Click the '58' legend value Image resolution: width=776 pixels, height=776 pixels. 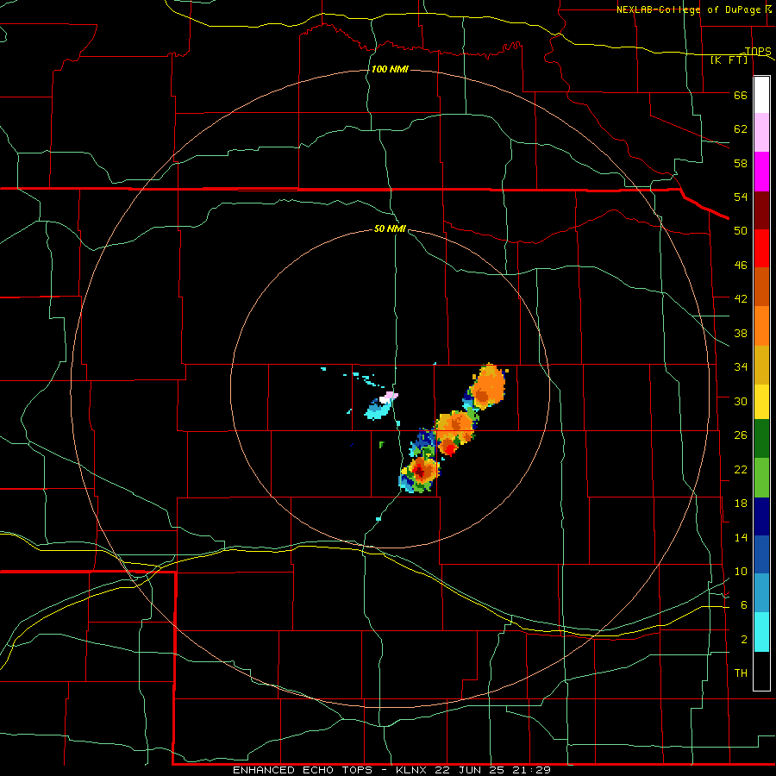(x=741, y=163)
